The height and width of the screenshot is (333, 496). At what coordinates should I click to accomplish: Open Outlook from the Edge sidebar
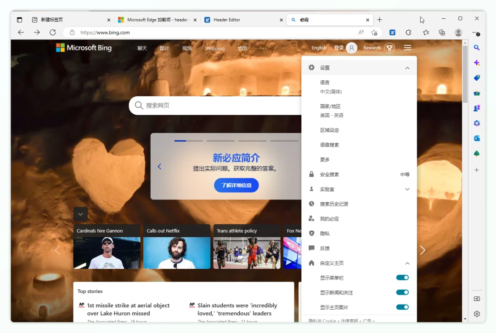point(477,138)
